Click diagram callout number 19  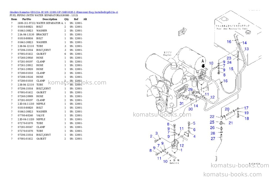pyautogui.click(x=246, y=113)
